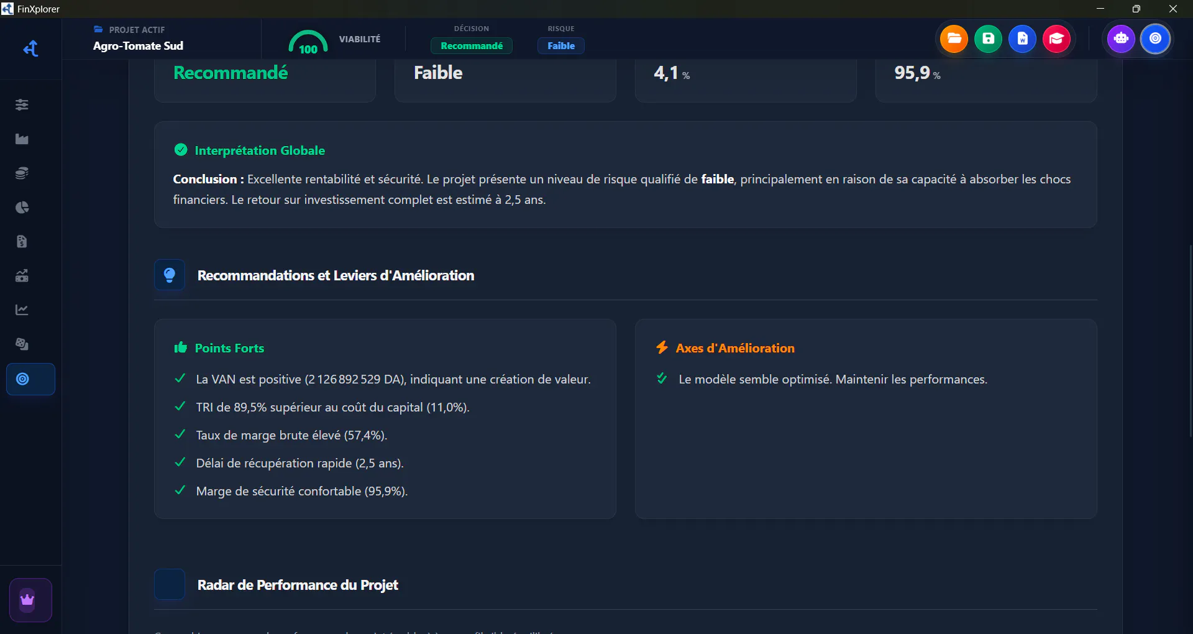Open the line chart icon in sidebar

coord(22,310)
